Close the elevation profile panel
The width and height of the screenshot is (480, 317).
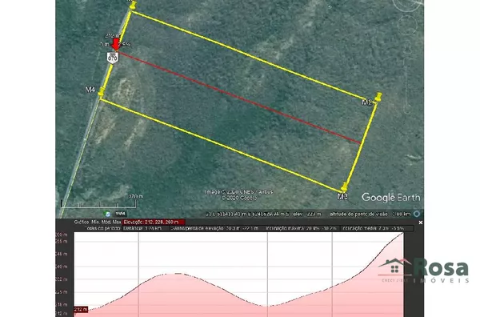click(420, 223)
